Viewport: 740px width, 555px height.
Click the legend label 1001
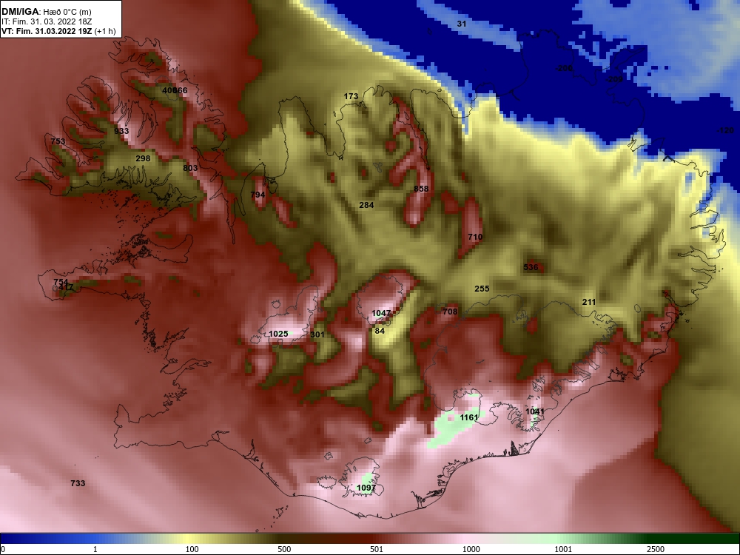(x=563, y=549)
